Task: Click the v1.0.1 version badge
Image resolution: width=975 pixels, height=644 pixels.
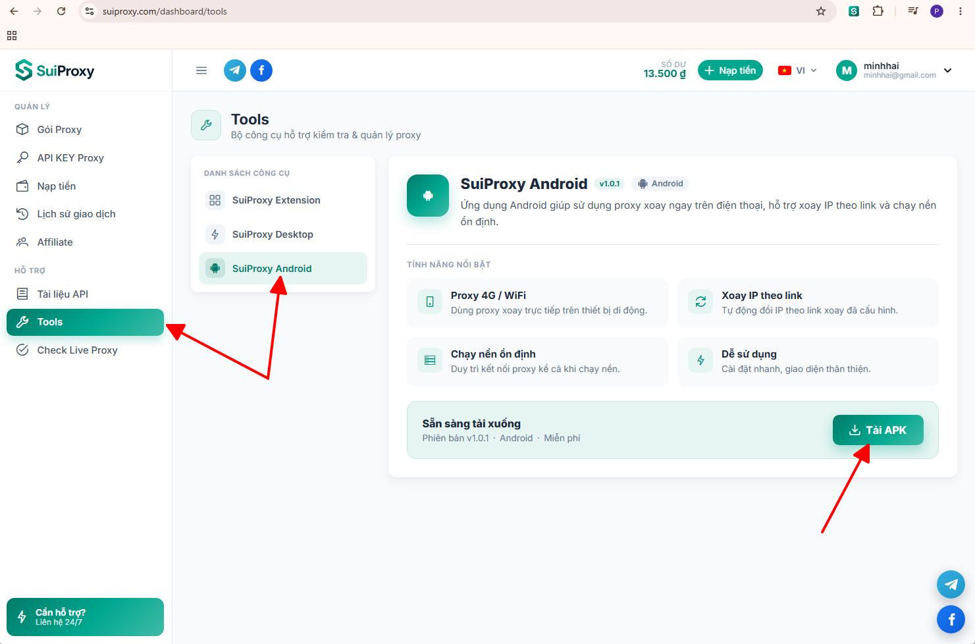Action: (x=609, y=184)
